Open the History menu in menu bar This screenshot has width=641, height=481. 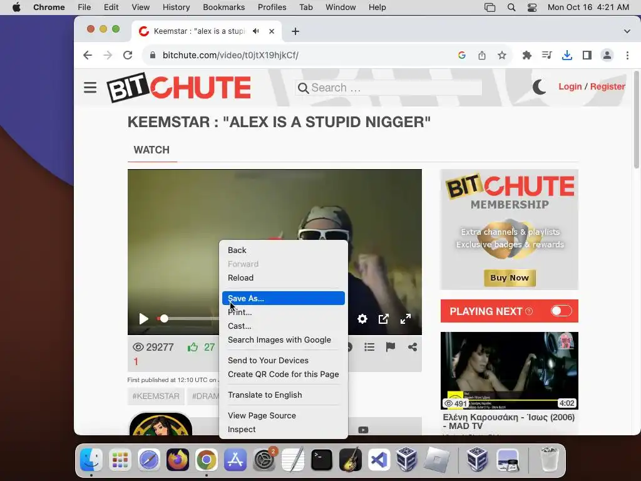click(176, 8)
